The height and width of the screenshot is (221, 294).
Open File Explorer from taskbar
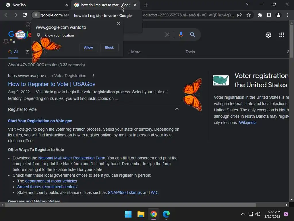coord(141,214)
